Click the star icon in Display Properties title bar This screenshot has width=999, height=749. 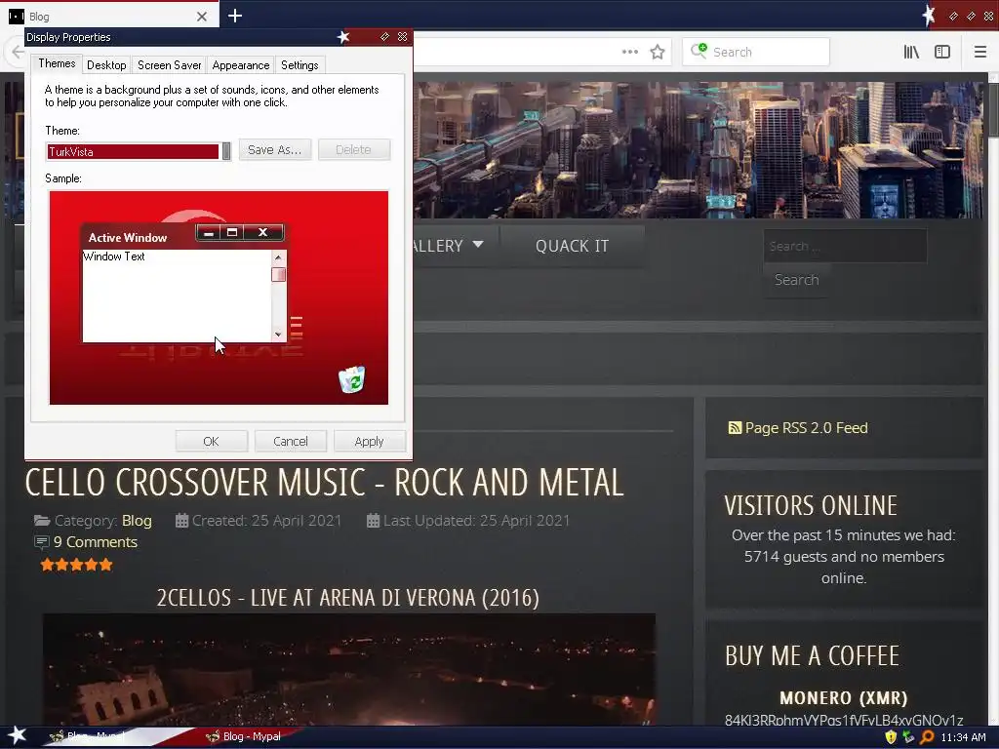[343, 37]
